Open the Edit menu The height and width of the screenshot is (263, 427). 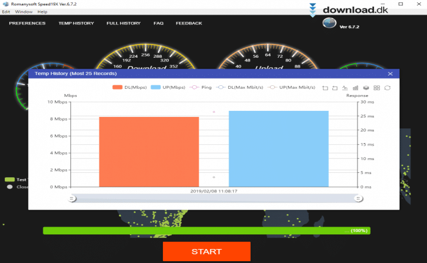[6, 12]
